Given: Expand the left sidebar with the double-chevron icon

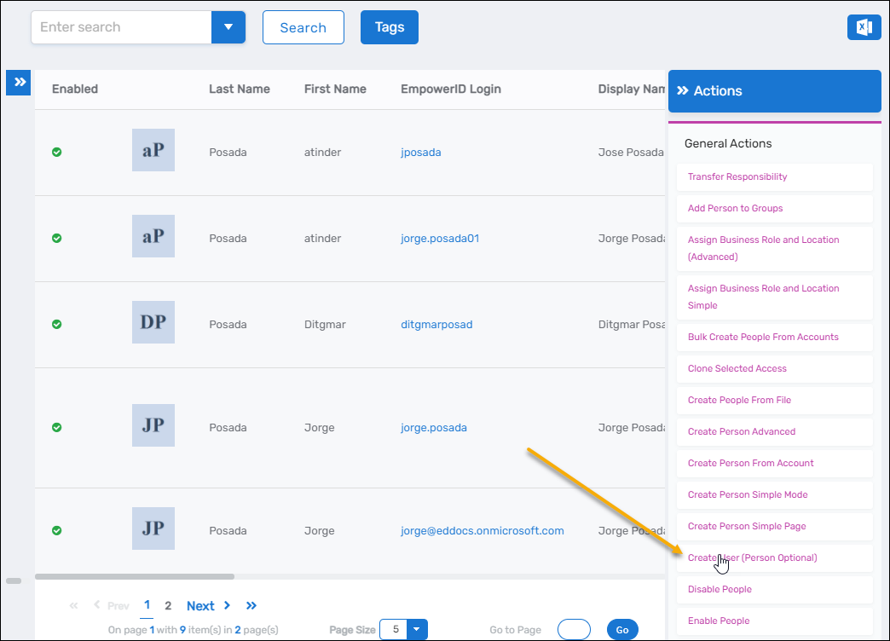Looking at the screenshot, I should tap(18, 82).
